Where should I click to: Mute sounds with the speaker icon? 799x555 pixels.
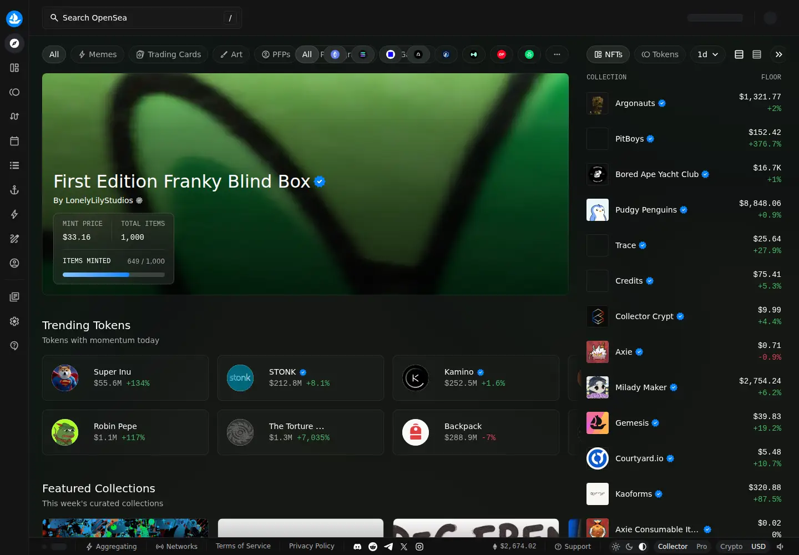780,547
